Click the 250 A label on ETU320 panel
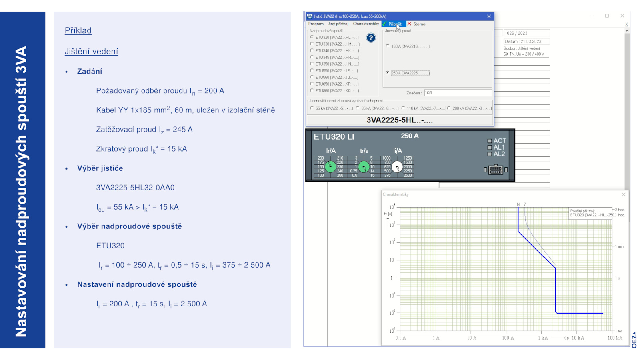 click(410, 136)
